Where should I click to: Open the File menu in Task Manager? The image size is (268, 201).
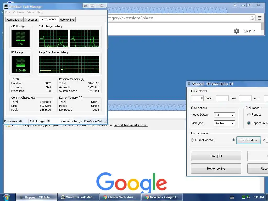tap(8, 12)
